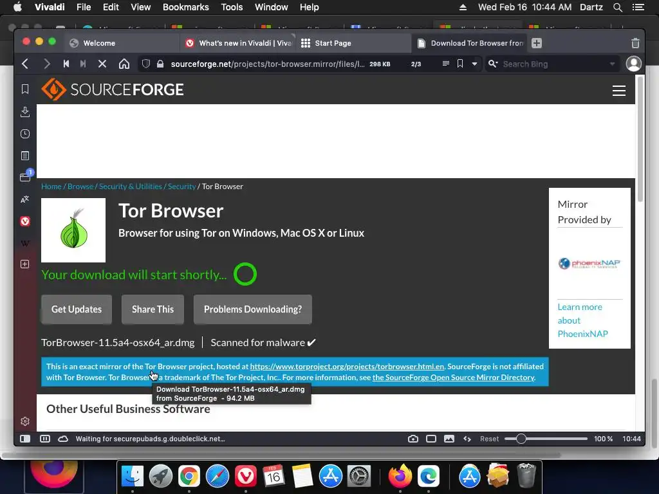Open a new tab

pos(537,43)
